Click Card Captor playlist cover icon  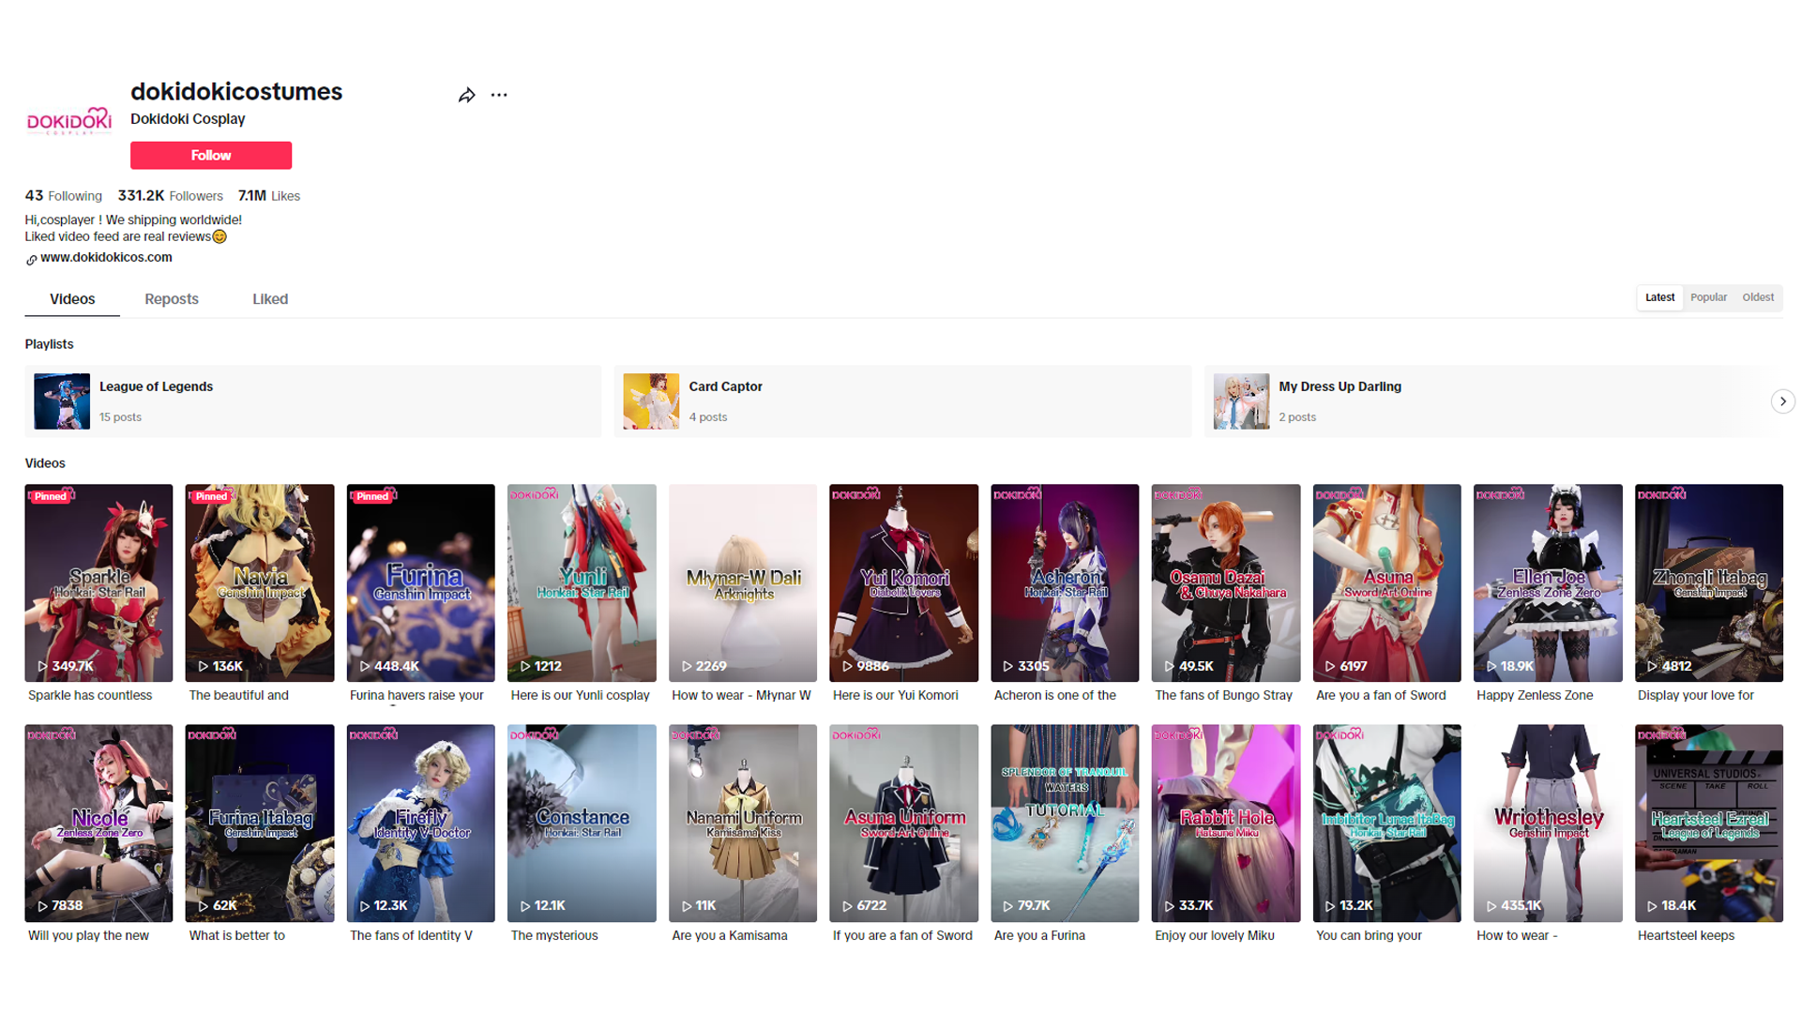pos(651,401)
